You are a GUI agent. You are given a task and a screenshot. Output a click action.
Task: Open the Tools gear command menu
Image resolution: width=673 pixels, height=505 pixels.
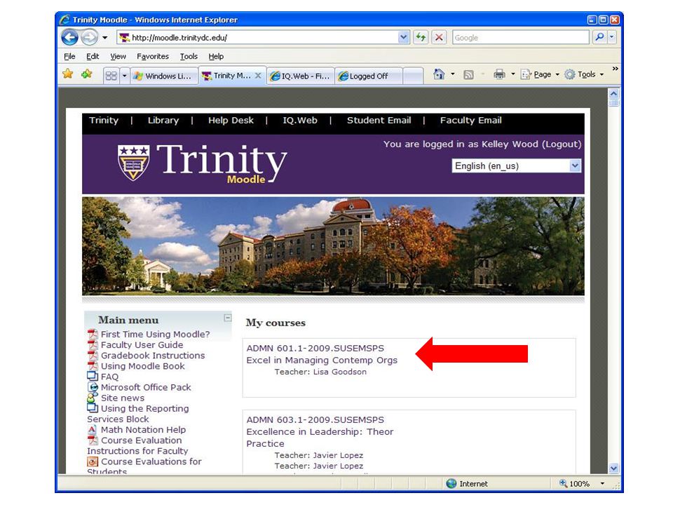click(x=584, y=74)
